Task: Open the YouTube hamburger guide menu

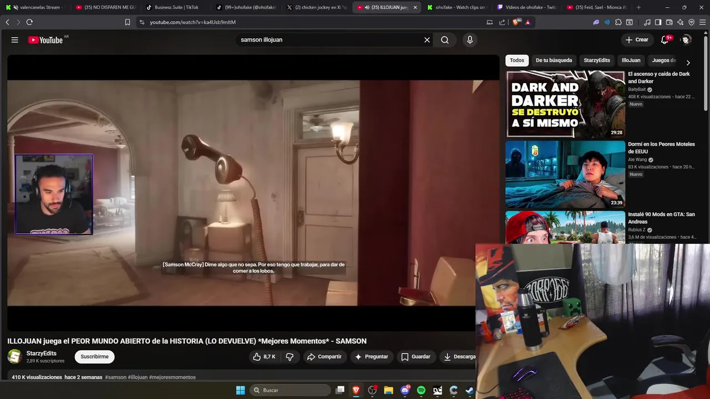Action: (x=15, y=40)
